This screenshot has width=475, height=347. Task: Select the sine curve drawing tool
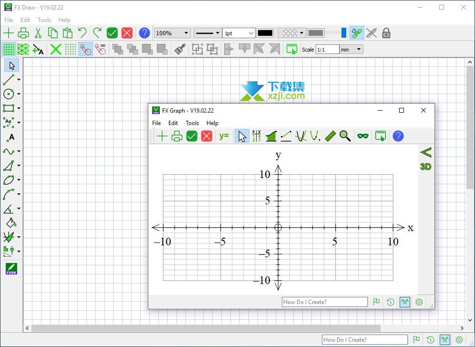click(9, 151)
